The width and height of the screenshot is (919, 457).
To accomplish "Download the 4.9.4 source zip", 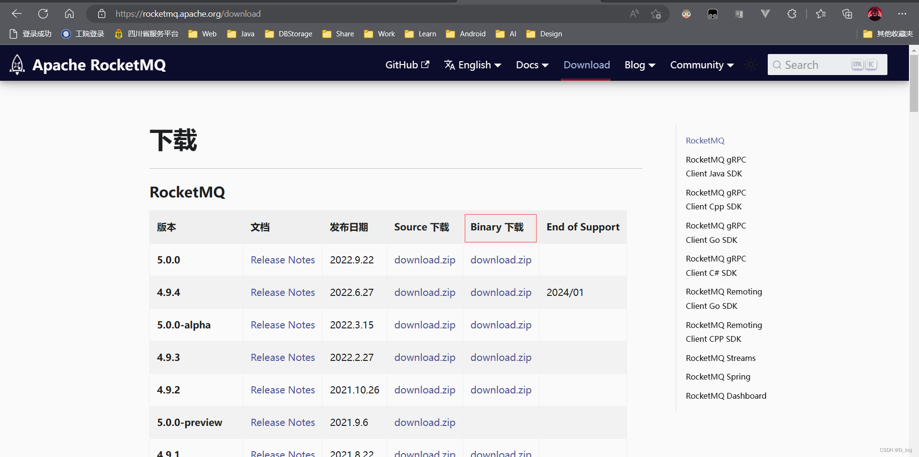I will pyautogui.click(x=425, y=293).
